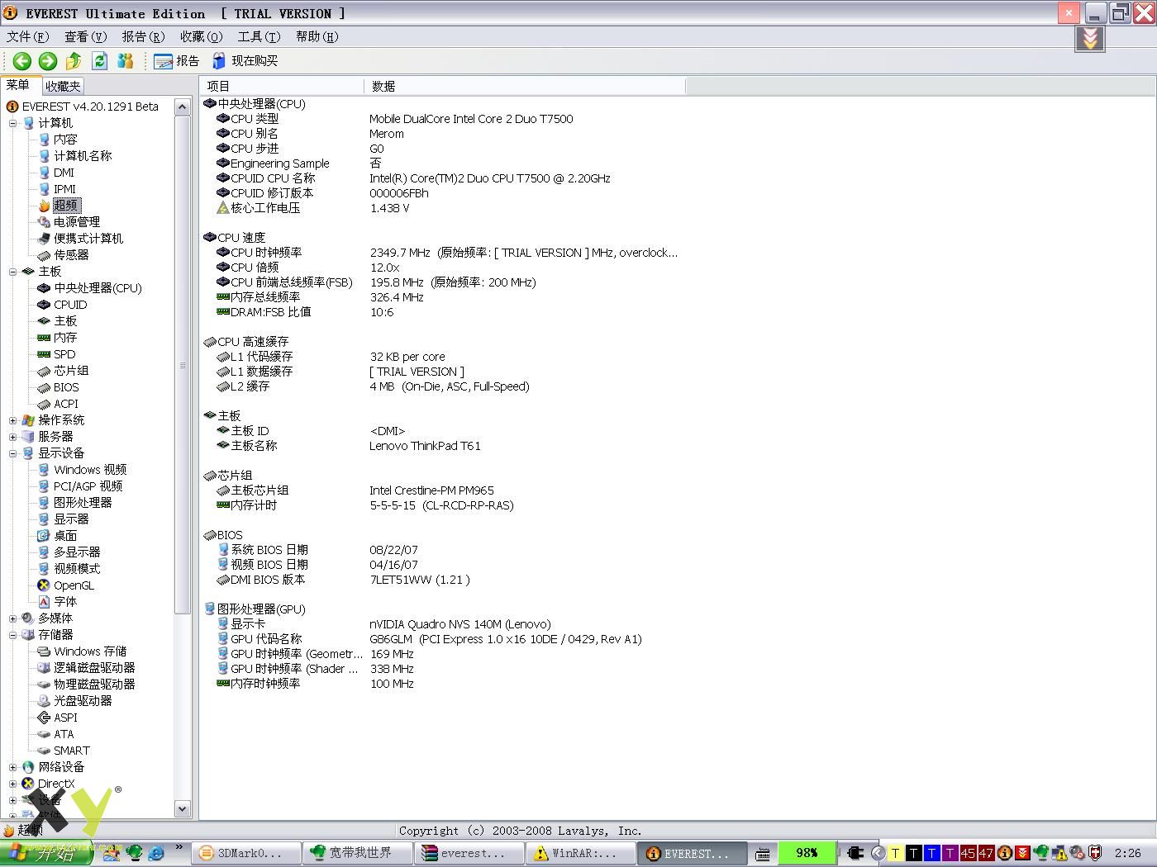Refresh the page with the refresh icon
The height and width of the screenshot is (867, 1157).
point(99,61)
